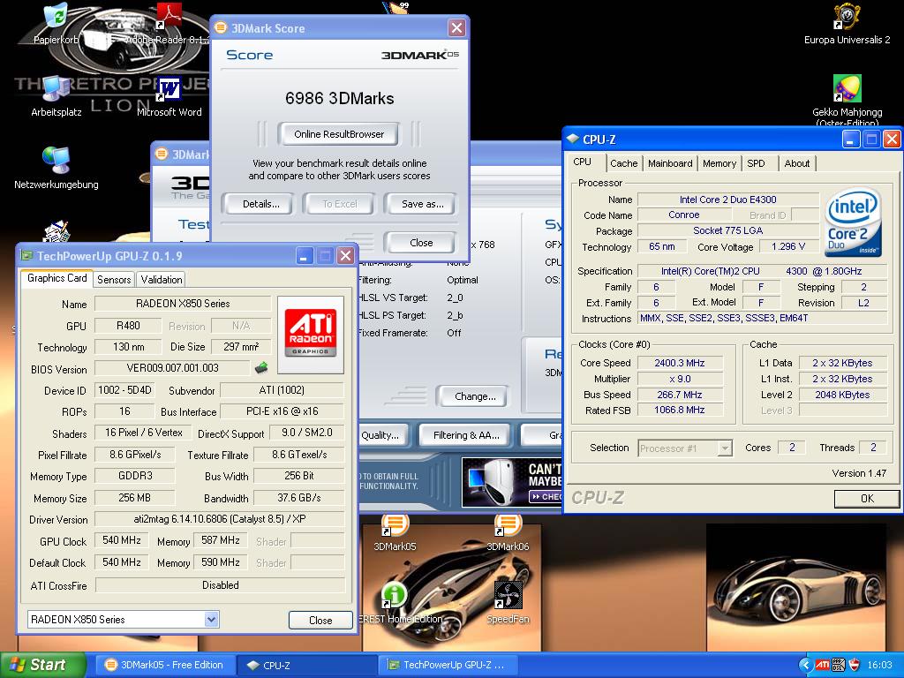Switch to 3DMark05 - Free Edition taskbar item
Screen dimensions: 904x678
click(164, 665)
